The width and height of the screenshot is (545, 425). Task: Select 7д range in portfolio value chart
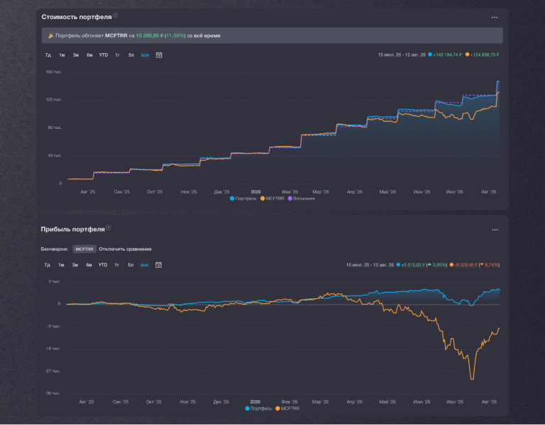coord(48,55)
